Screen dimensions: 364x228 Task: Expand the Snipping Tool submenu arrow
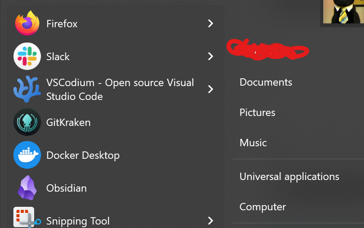coord(211,221)
